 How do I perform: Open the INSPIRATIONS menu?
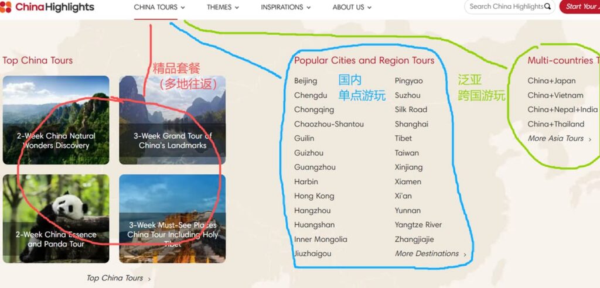click(282, 7)
